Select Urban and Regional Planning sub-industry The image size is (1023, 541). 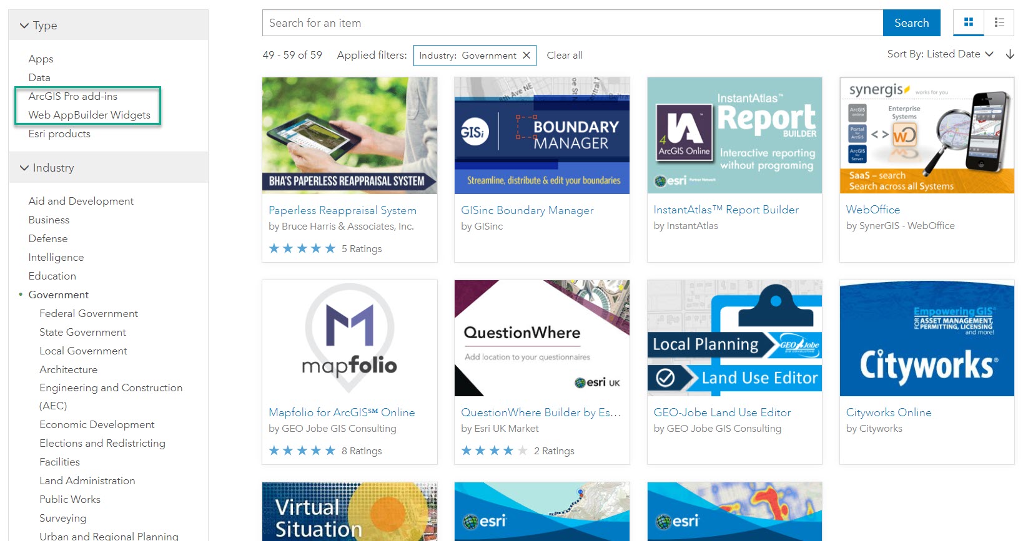point(109,536)
